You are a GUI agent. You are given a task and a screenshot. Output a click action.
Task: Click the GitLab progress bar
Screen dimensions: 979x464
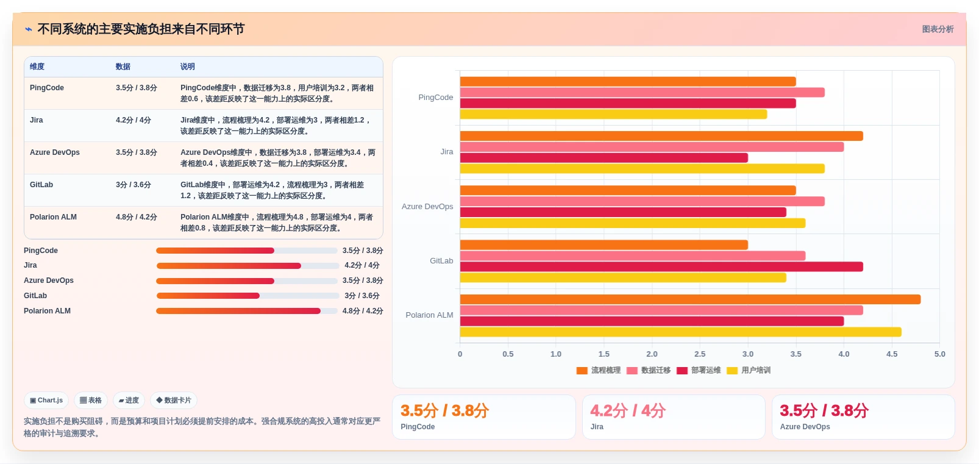tap(247, 296)
